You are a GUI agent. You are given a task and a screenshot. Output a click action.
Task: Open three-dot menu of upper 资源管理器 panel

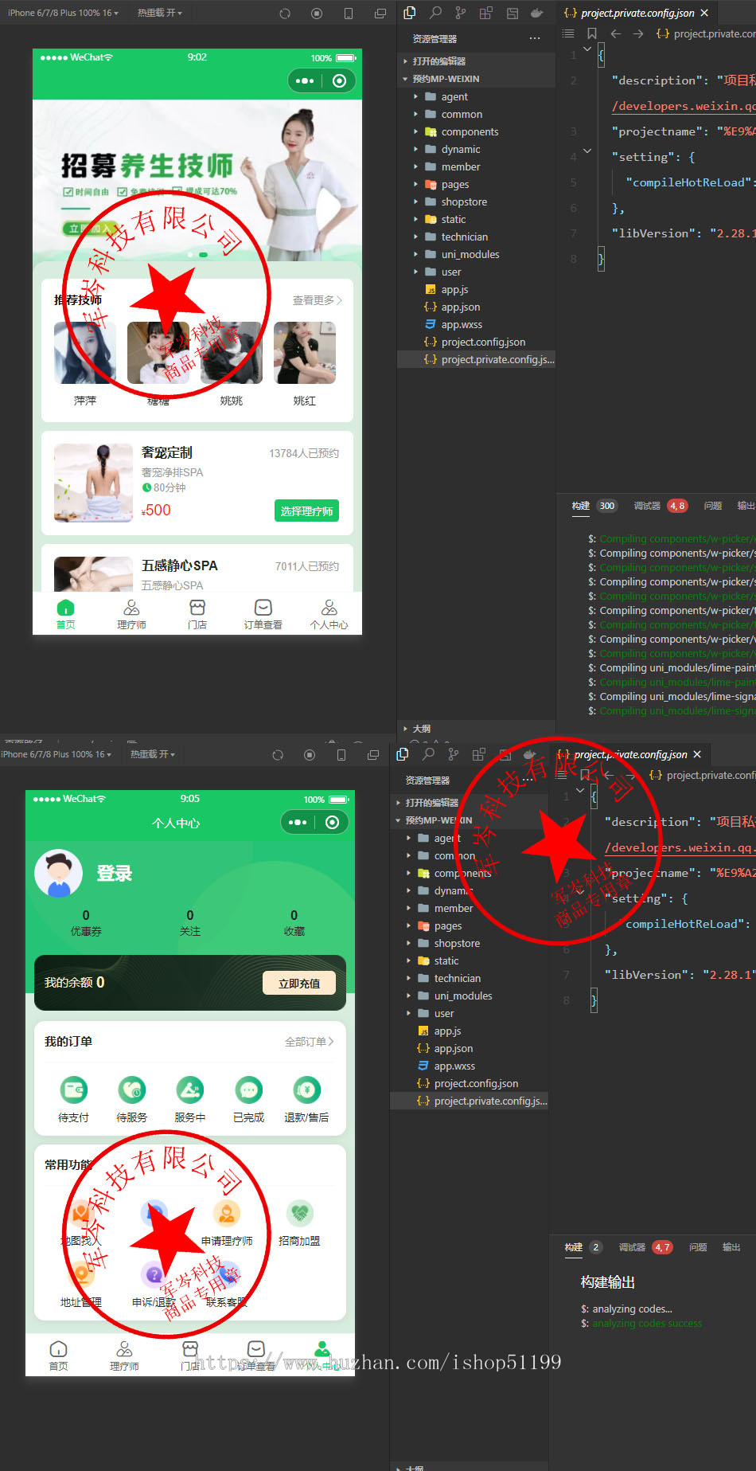(535, 38)
